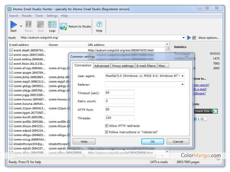The height and width of the screenshot is (172, 230).
Task: Click Cancel in Common settings dialog
Action: (x=178, y=142)
